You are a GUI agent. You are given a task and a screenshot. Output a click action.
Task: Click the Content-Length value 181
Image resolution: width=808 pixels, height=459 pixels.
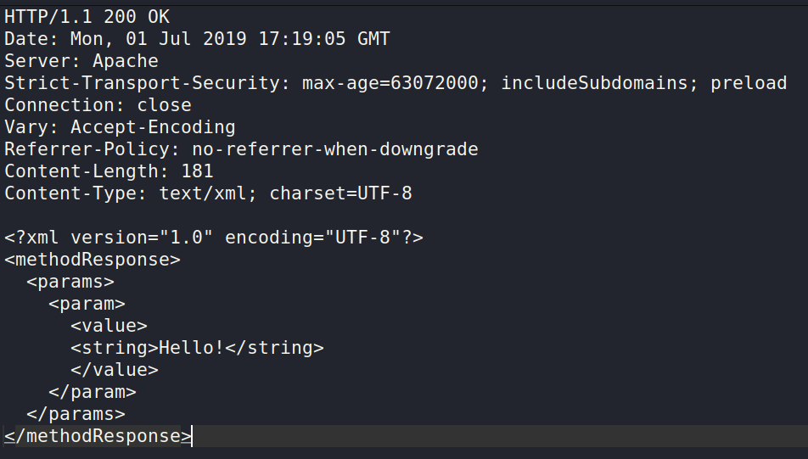click(x=198, y=171)
